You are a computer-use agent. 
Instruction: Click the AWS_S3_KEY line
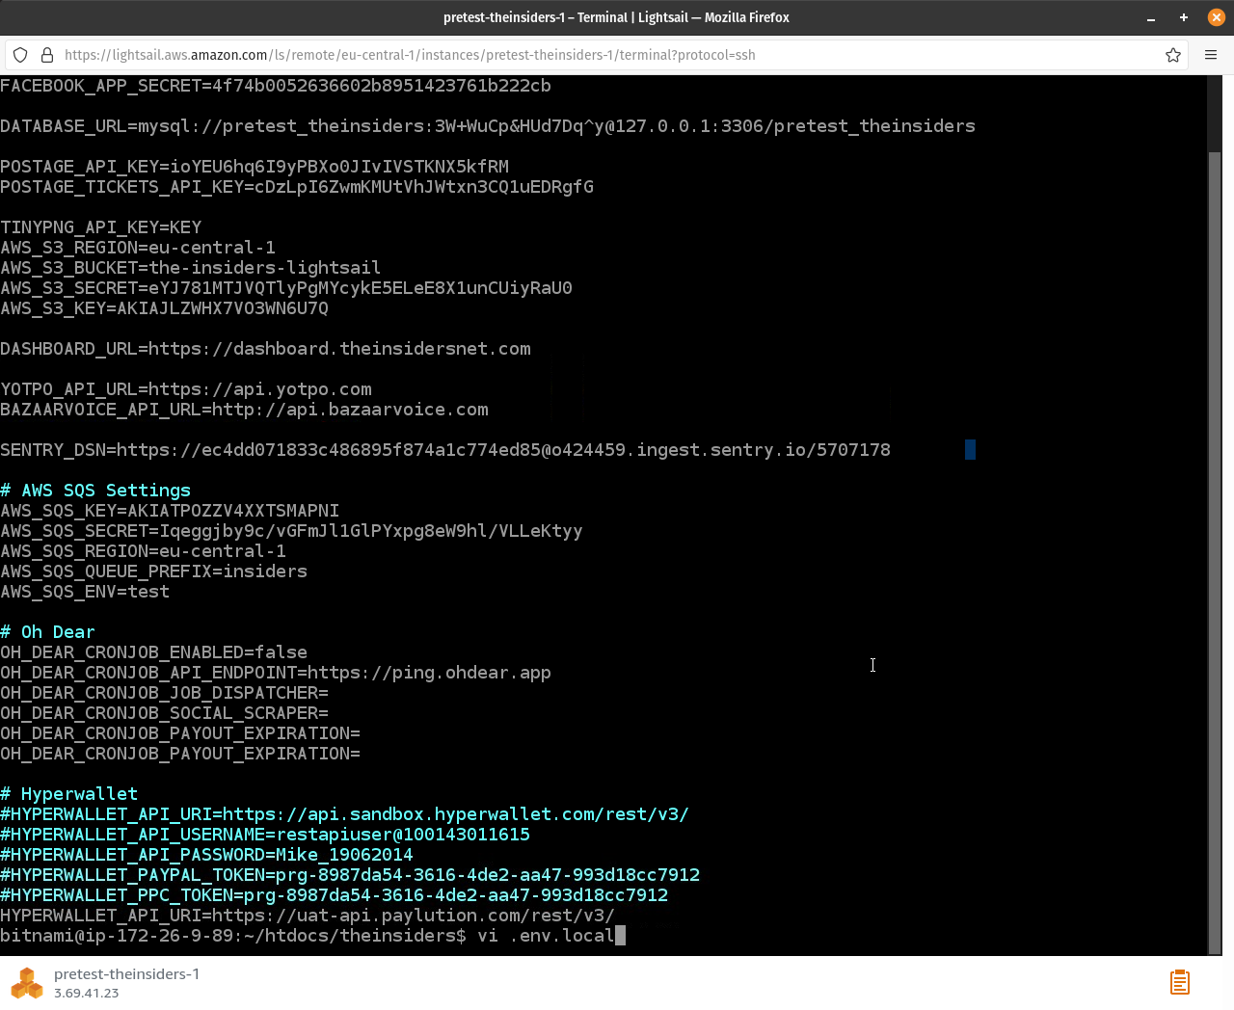(164, 308)
